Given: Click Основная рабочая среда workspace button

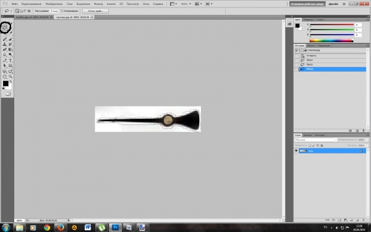Looking at the screenshot, I should [x=307, y=4].
